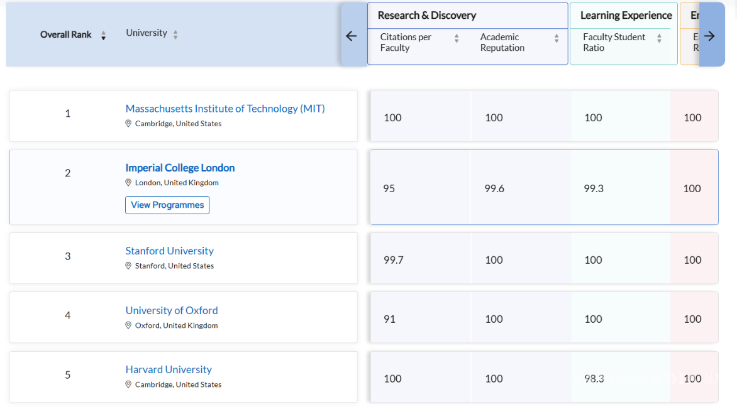Click left arrow to collapse score columns

click(351, 36)
